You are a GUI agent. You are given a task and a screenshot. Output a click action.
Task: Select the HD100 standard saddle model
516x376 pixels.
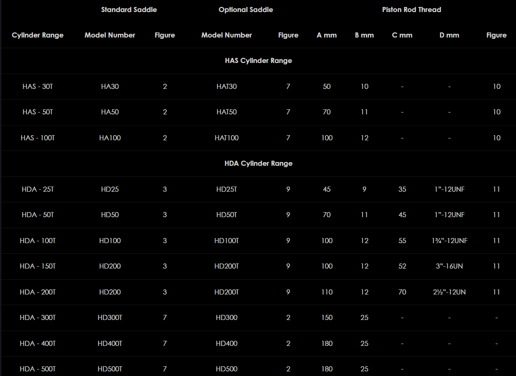110,241
